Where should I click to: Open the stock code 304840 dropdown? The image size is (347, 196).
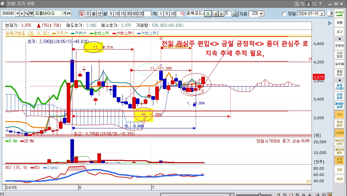click(x=17, y=13)
